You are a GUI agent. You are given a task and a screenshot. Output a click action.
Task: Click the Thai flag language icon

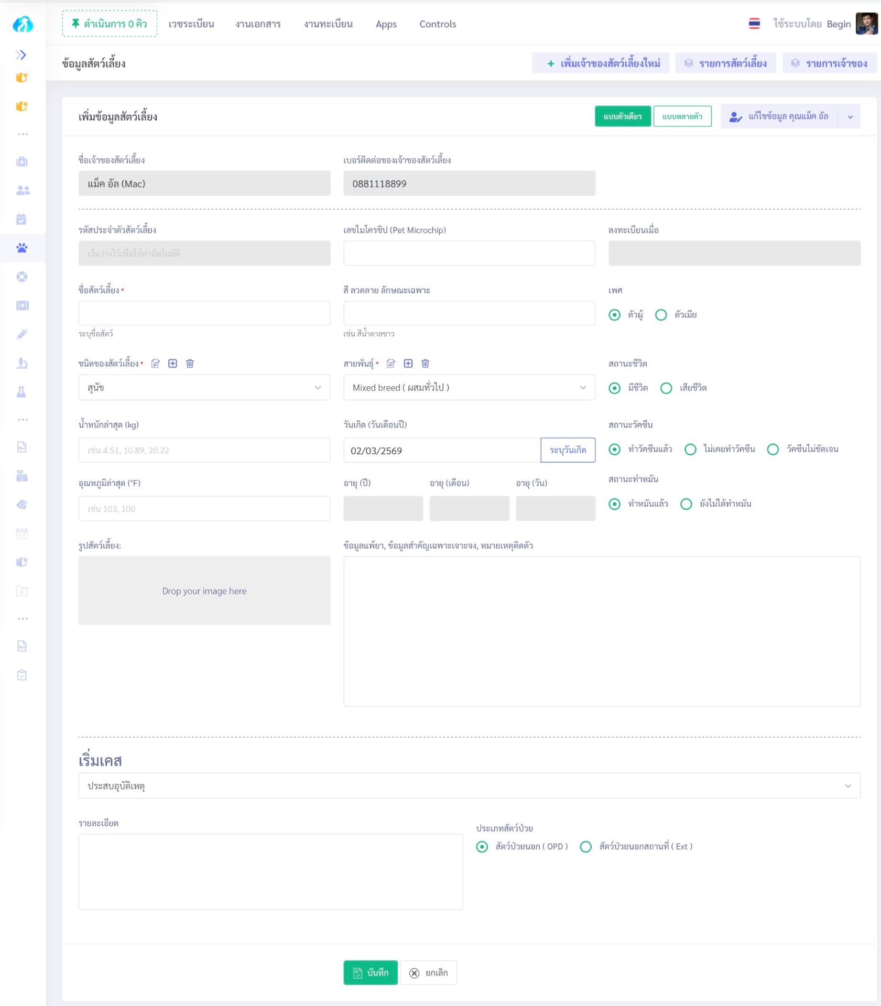(x=754, y=24)
